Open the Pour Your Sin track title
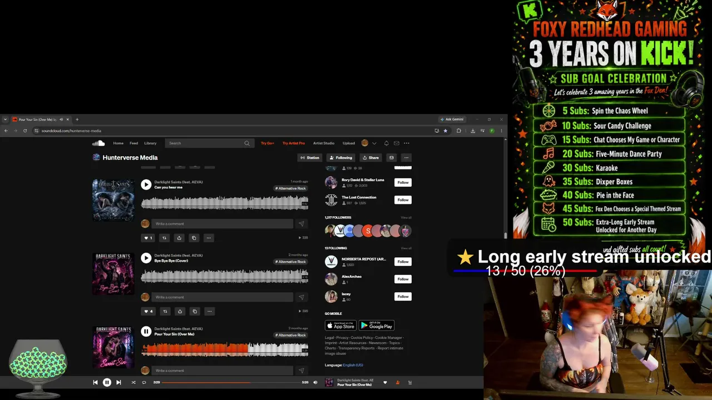 175,334
